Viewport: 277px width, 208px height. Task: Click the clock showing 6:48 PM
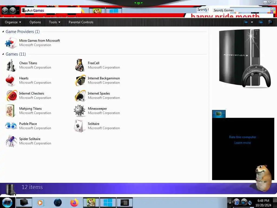pyautogui.click(x=263, y=201)
